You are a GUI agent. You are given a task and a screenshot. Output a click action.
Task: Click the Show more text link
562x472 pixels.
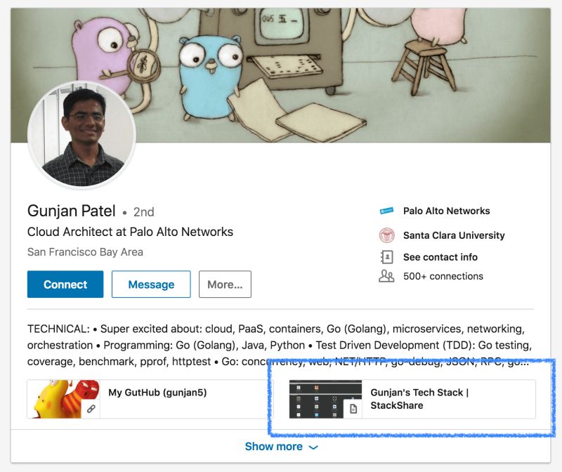(x=273, y=447)
